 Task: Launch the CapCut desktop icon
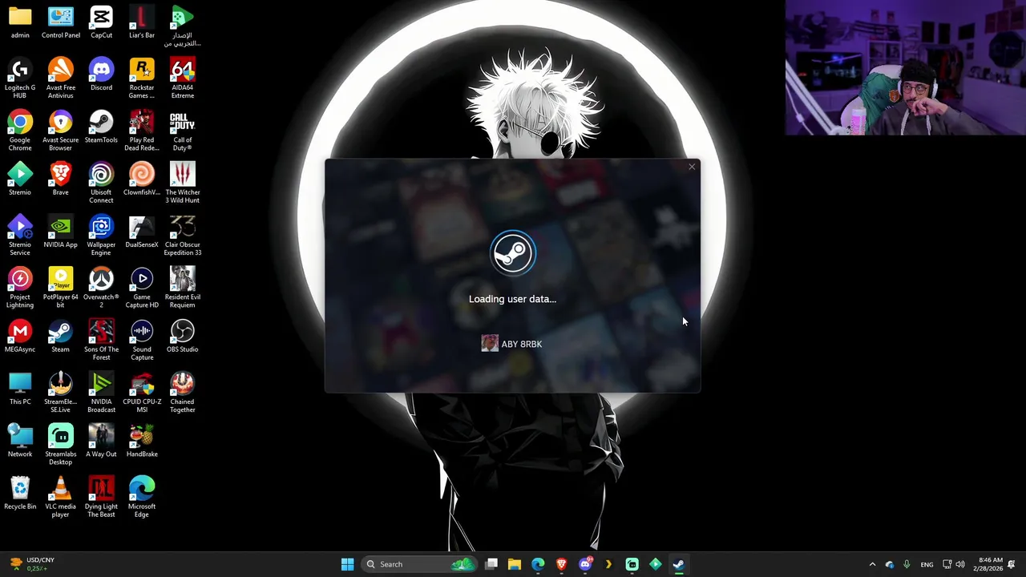(x=101, y=22)
